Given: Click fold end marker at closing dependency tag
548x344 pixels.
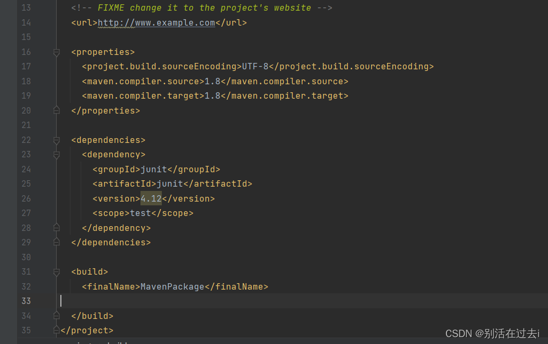Looking at the screenshot, I should 56,228.
